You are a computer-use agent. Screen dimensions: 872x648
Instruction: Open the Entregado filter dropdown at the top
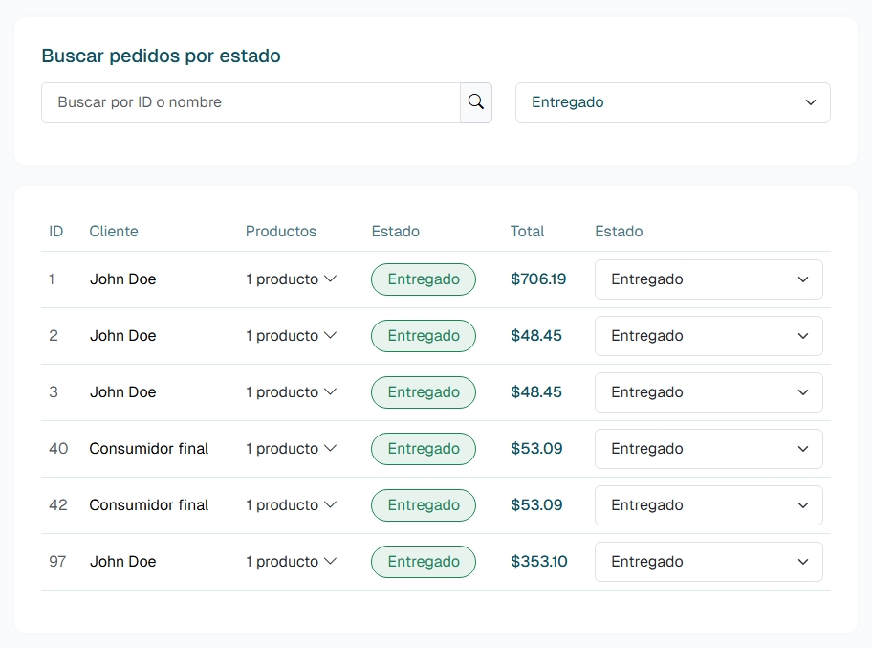[x=672, y=101]
